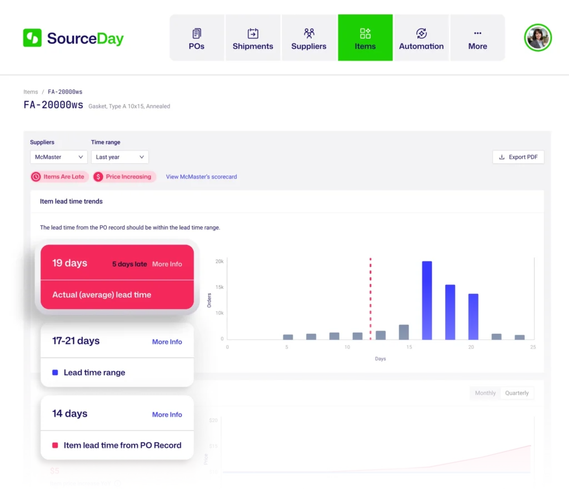Viewport: 569px width, 490px height.
Task: Click the Days axis label
Action: tap(380, 359)
